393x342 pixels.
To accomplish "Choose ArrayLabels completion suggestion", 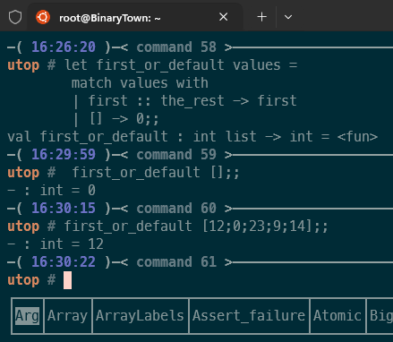I will click(140, 316).
